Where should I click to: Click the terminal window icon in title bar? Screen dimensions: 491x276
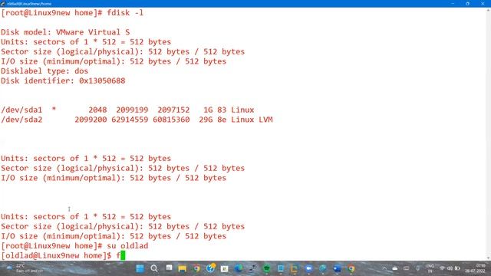(3, 3)
